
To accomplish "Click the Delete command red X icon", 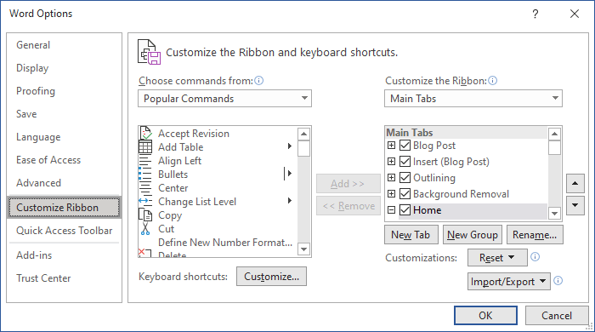I will pyautogui.click(x=144, y=254).
